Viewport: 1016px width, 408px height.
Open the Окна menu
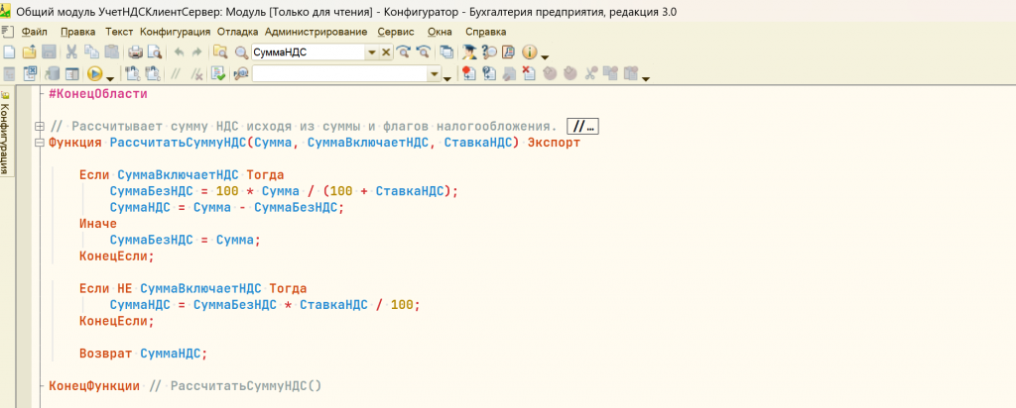tap(440, 32)
